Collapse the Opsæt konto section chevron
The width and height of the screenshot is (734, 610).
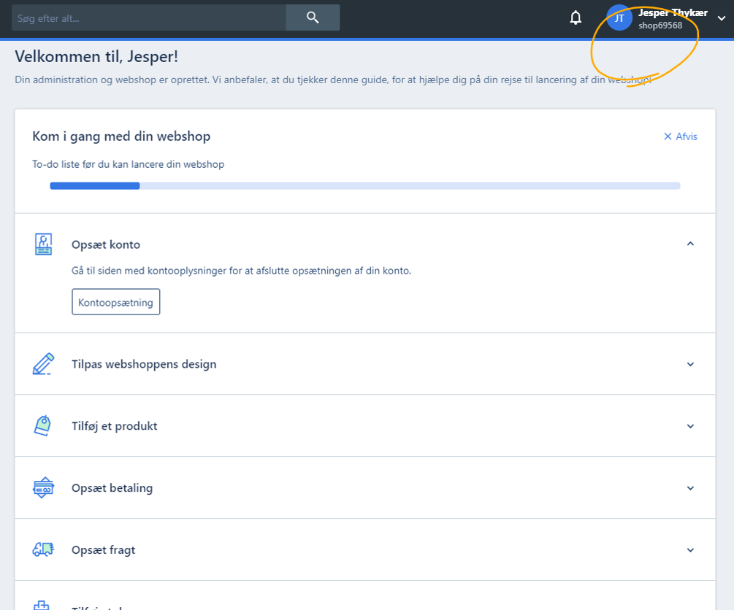pos(690,244)
